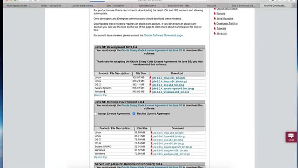Click download arrow icon for jdk-9.0.4_linux-x64_bin.tar.gz
Image resolution: width=298 pixels, height=168 pixels.
coord(150,81)
